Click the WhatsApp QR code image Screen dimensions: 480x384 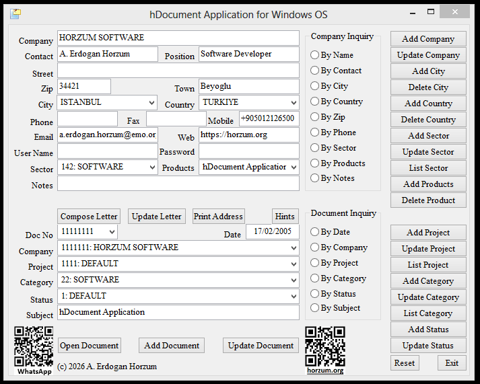34,346
